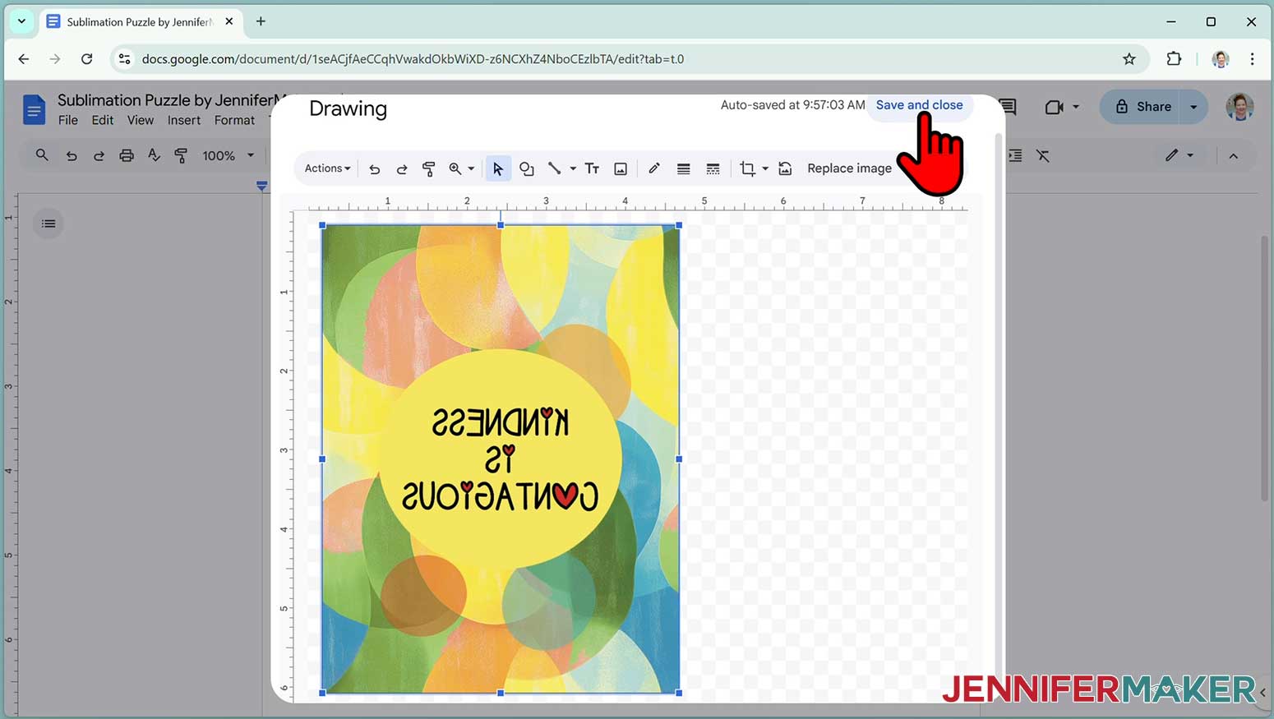The width and height of the screenshot is (1274, 719).
Task: Open the File menu
Action: click(68, 120)
